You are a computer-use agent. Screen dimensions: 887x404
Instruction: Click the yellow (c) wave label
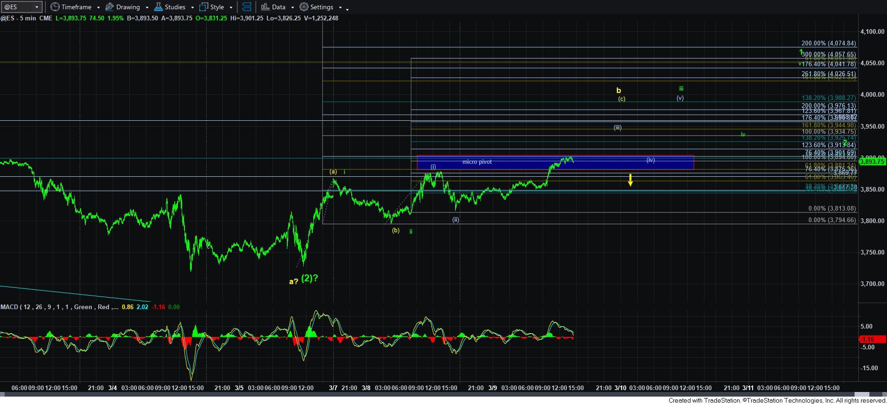[621, 99]
